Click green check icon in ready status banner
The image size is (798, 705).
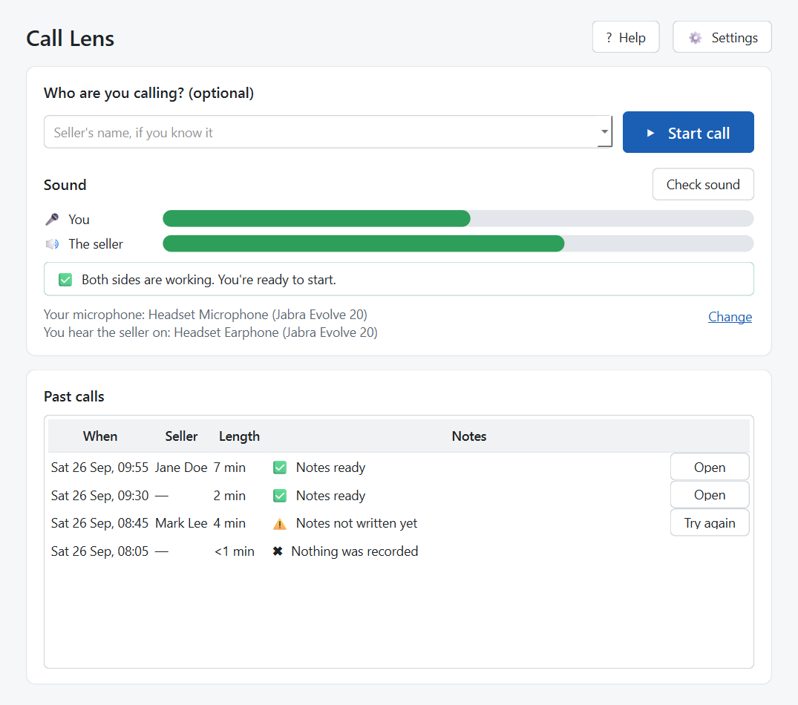[65, 280]
